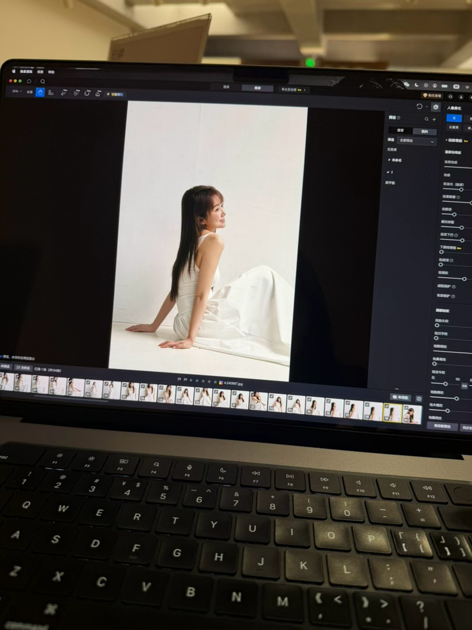
Task: Select the crop tool icon
Action: 51,93
